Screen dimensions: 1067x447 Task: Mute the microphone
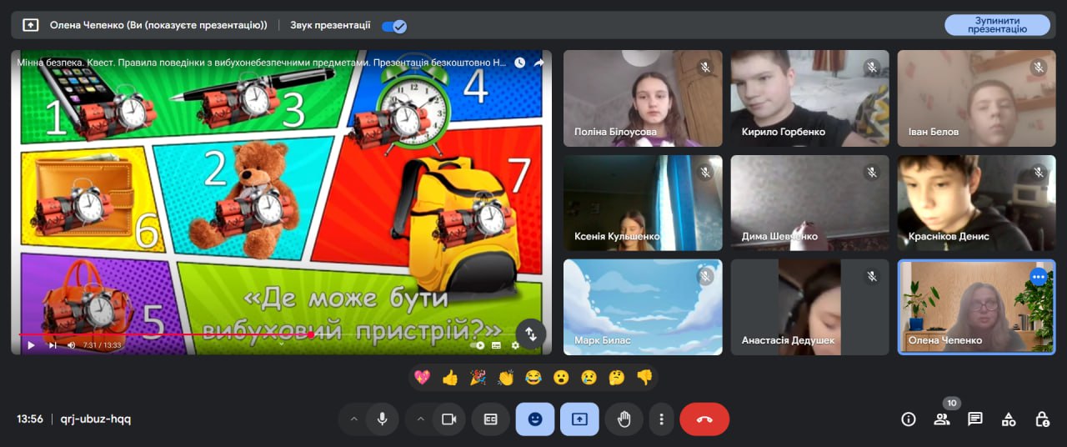pos(383,419)
